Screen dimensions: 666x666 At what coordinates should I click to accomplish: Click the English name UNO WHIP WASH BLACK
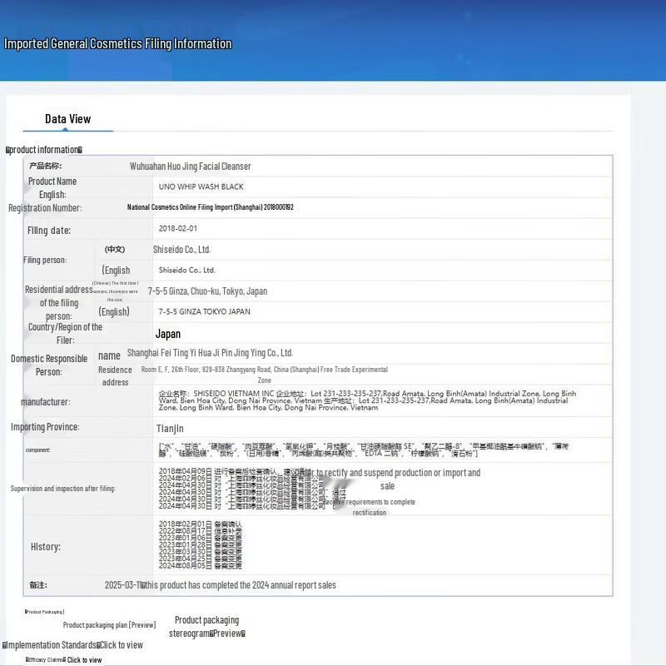(x=201, y=187)
